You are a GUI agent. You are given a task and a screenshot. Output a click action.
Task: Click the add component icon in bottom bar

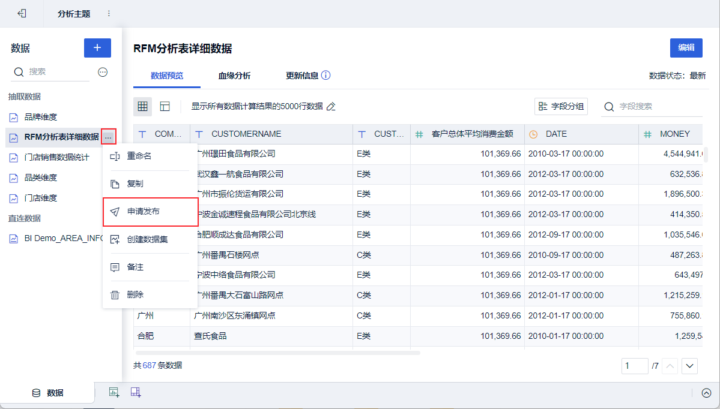(114, 392)
